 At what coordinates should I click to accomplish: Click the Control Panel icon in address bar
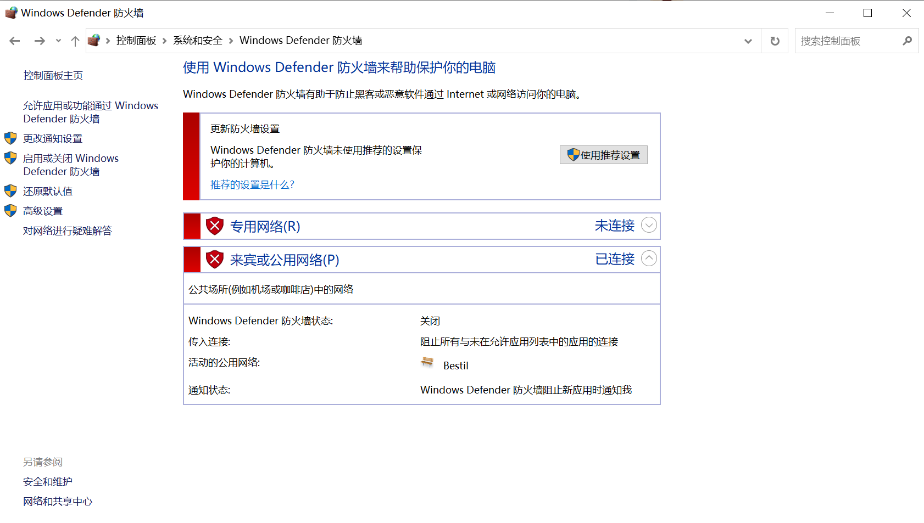(x=94, y=40)
